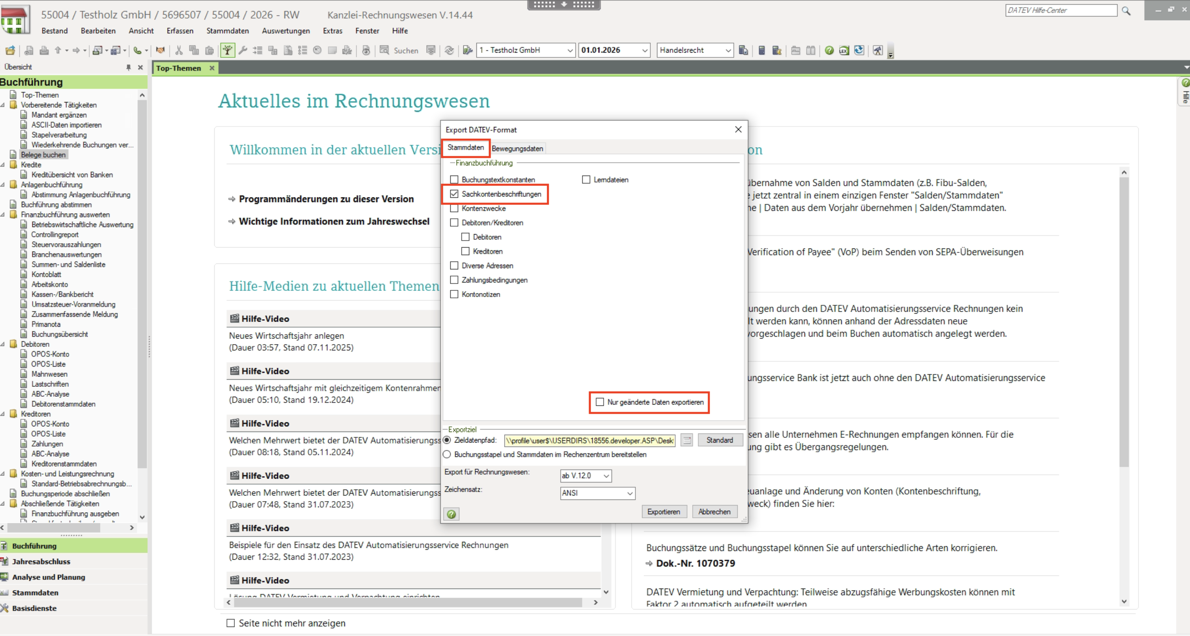1190x636 pixels.
Task: Pin the Übersicht panel with the pushpin icon
Action: tap(128, 68)
